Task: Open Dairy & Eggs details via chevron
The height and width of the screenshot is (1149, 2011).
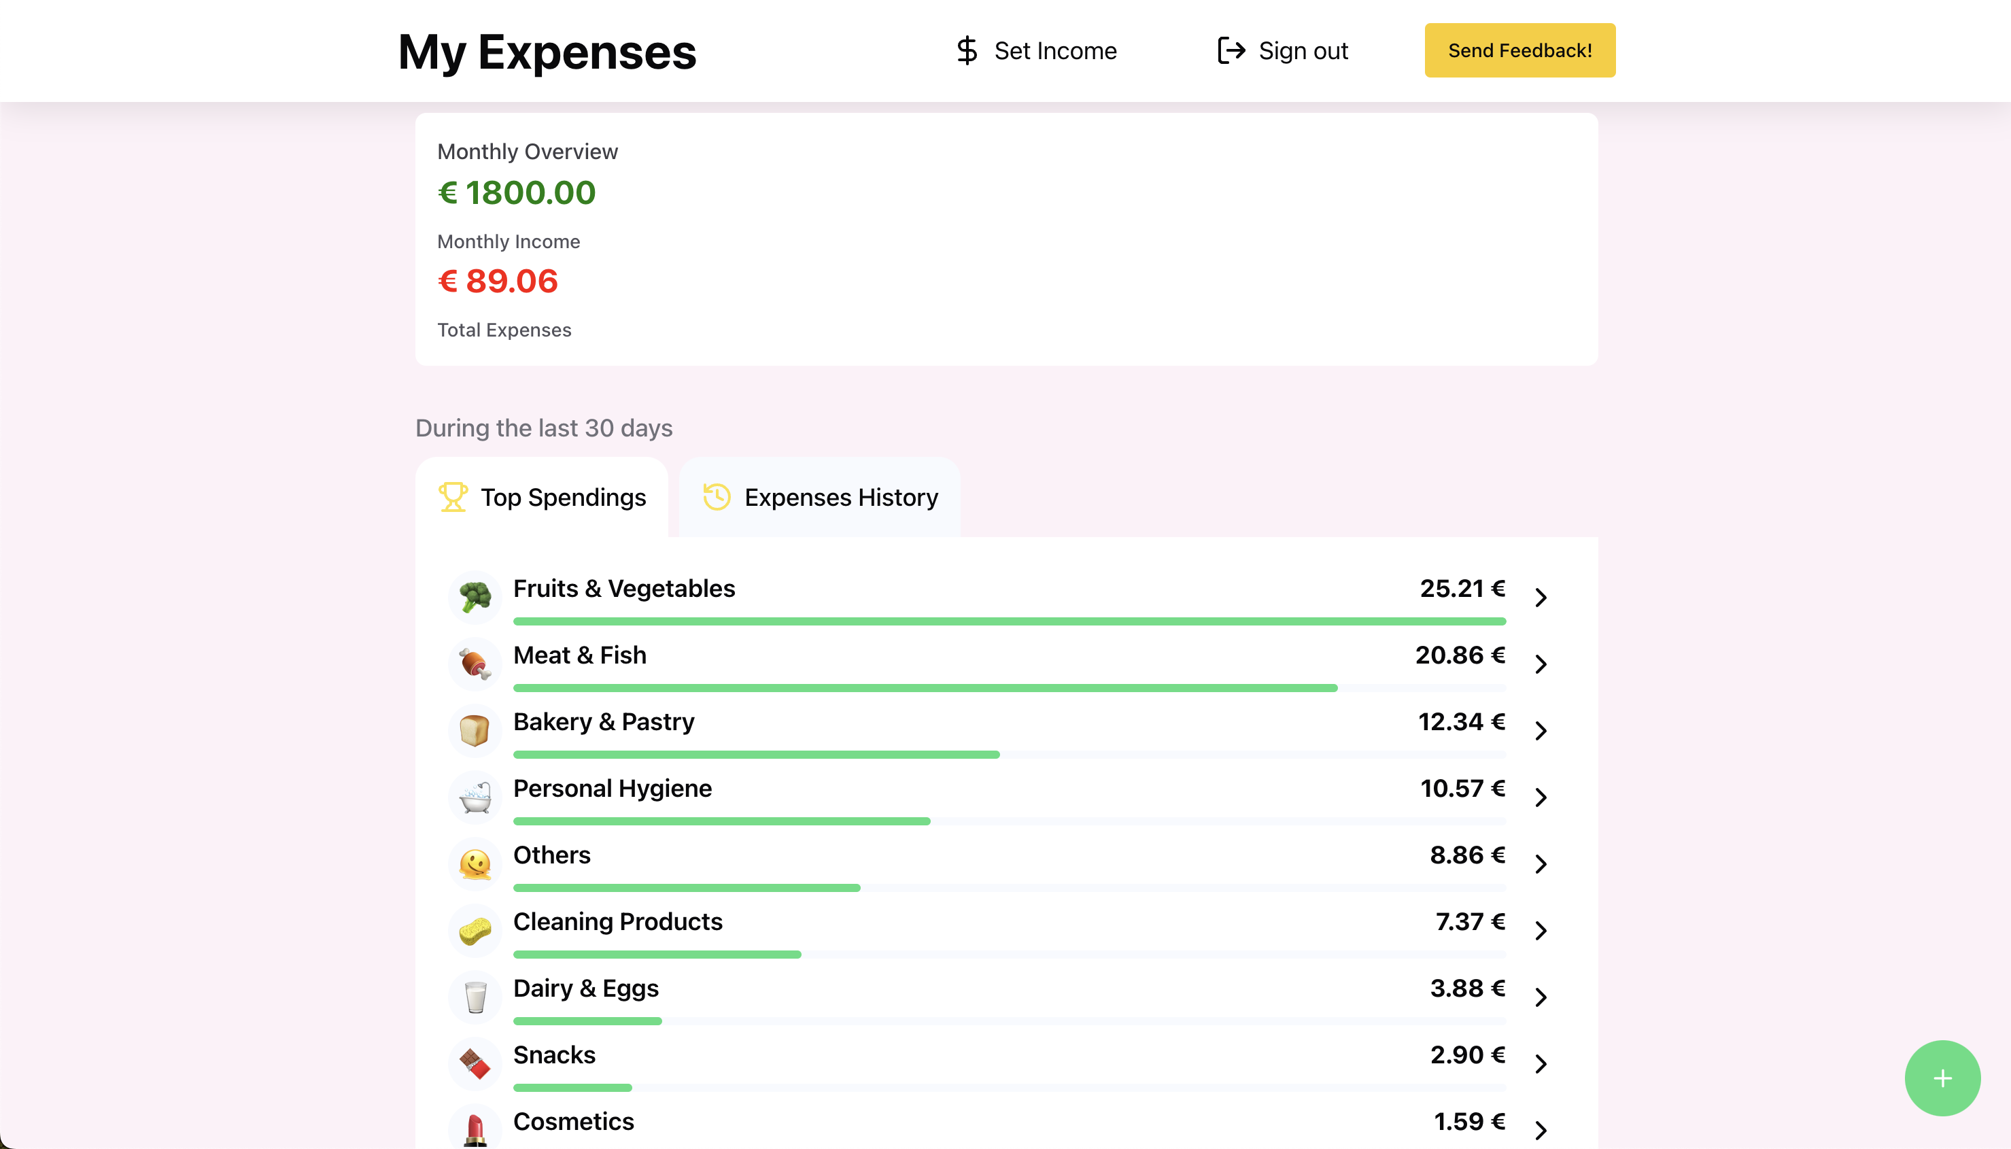Action: point(1541,997)
